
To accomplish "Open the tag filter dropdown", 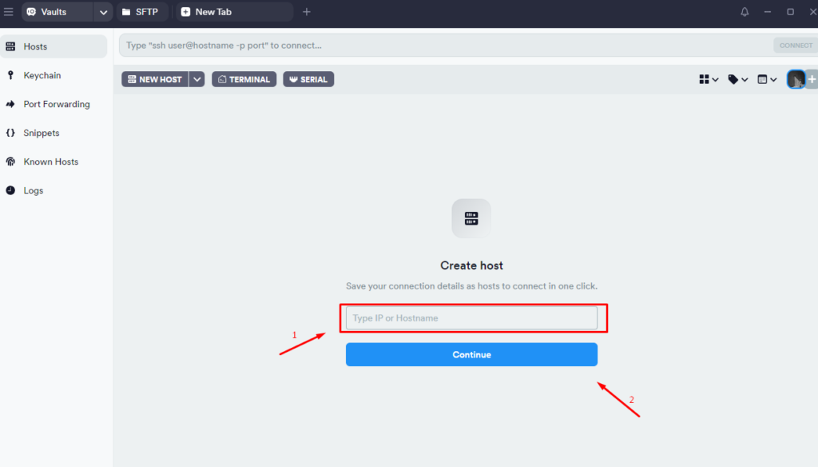I will tap(737, 79).
